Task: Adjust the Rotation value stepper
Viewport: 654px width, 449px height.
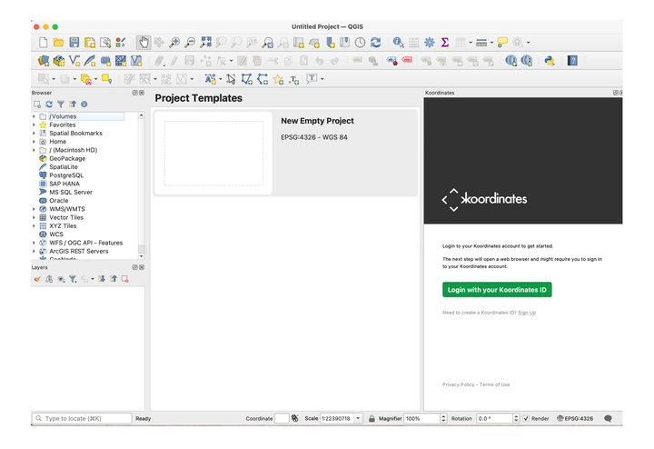Action: tap(516, 418)
